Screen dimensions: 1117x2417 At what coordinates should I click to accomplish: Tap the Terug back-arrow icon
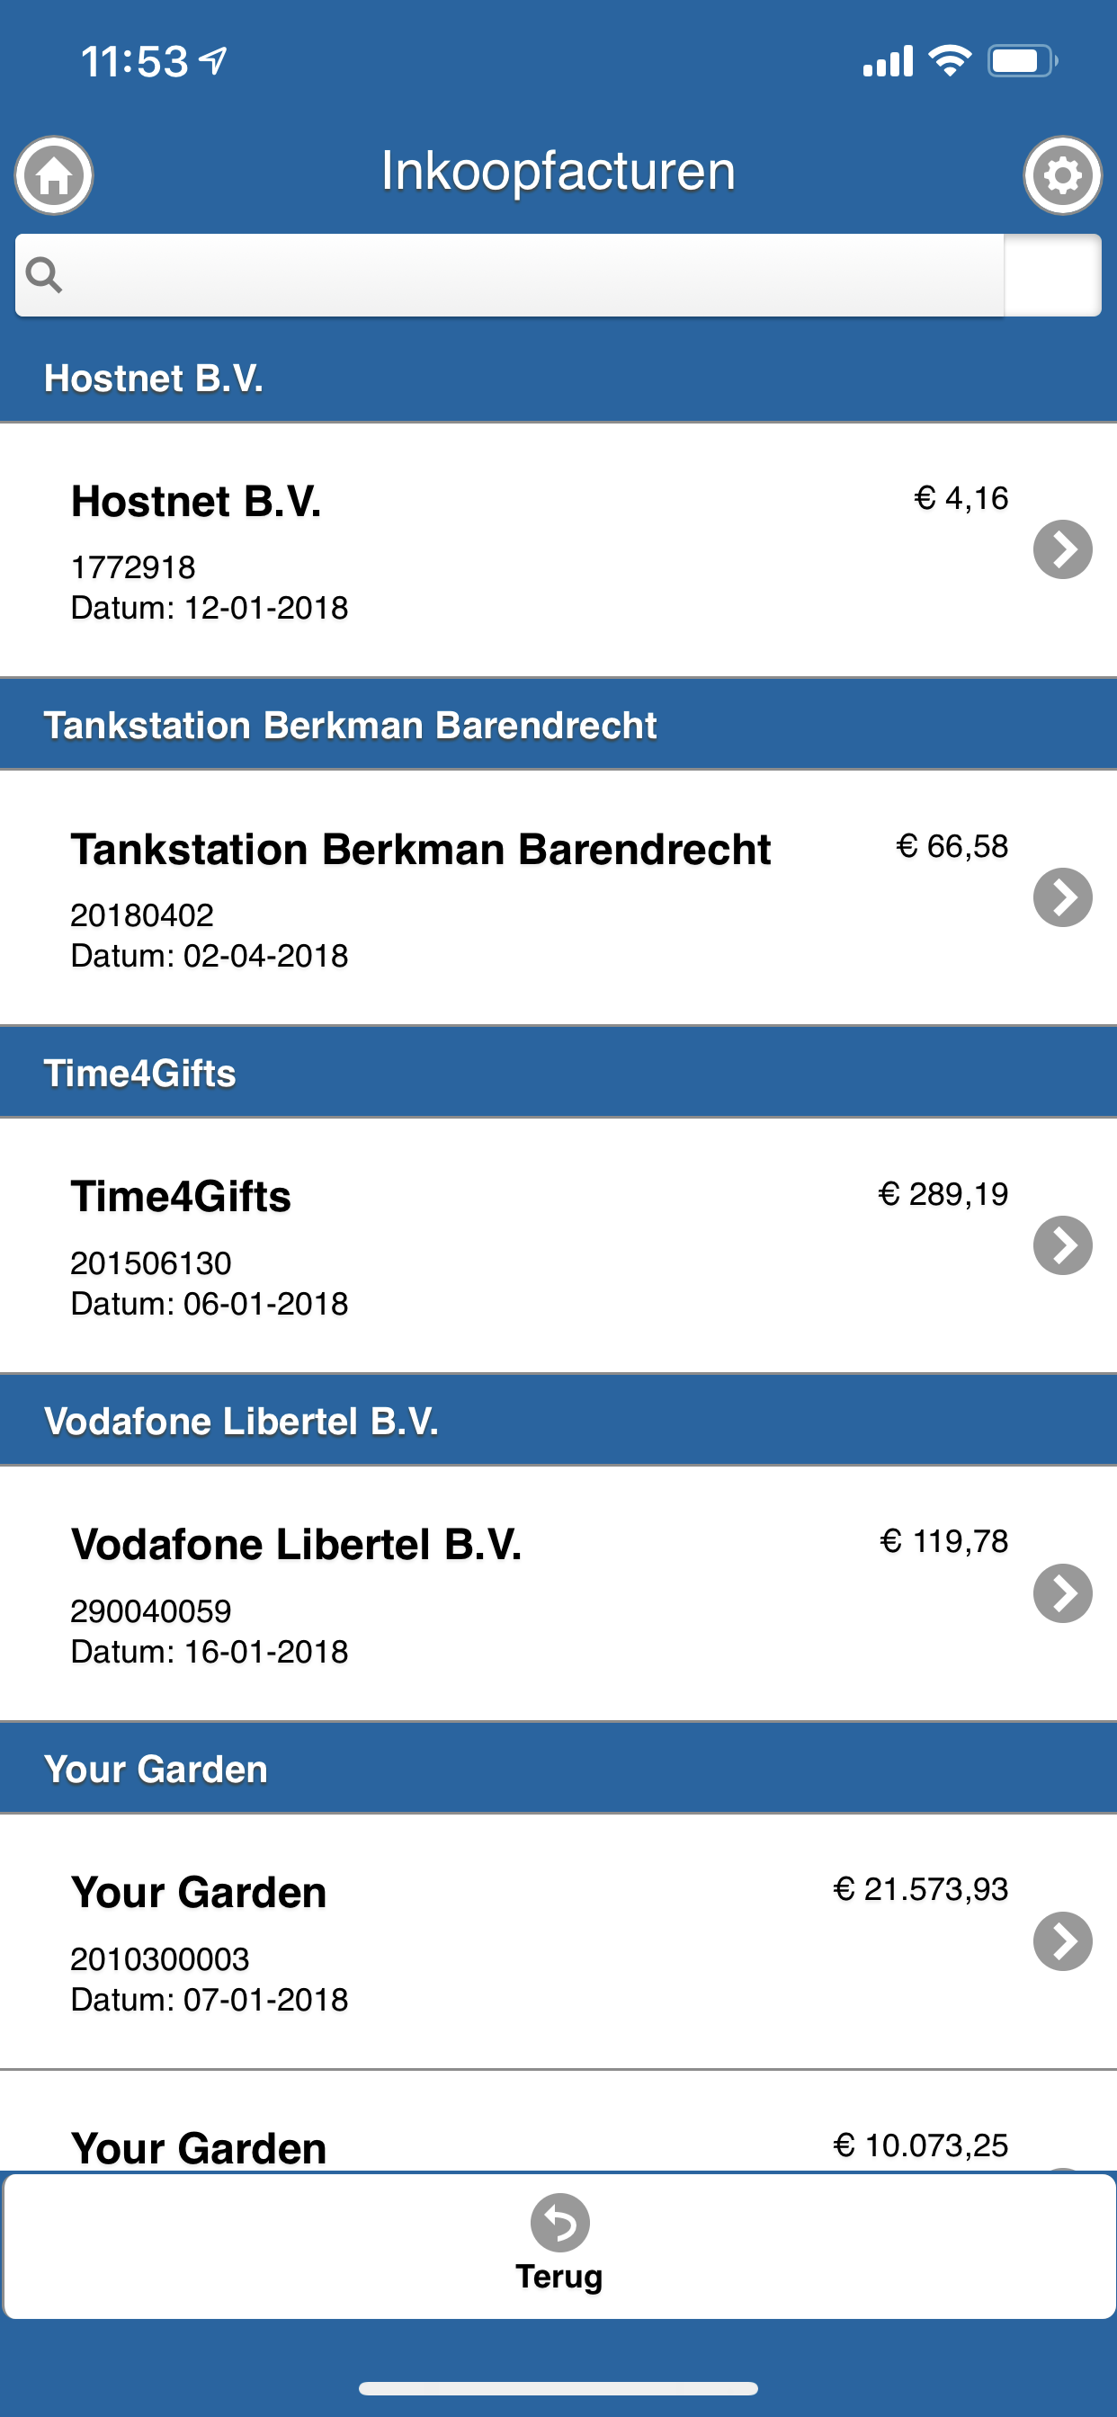coord(559,2222)
